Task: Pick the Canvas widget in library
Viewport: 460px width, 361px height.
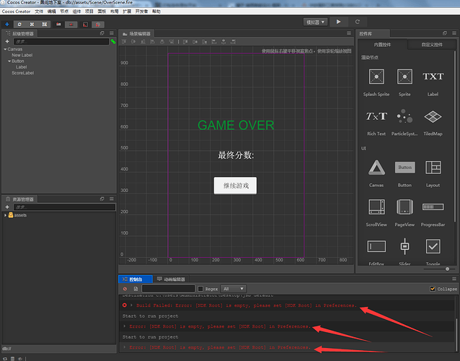Action: point(376,173)
